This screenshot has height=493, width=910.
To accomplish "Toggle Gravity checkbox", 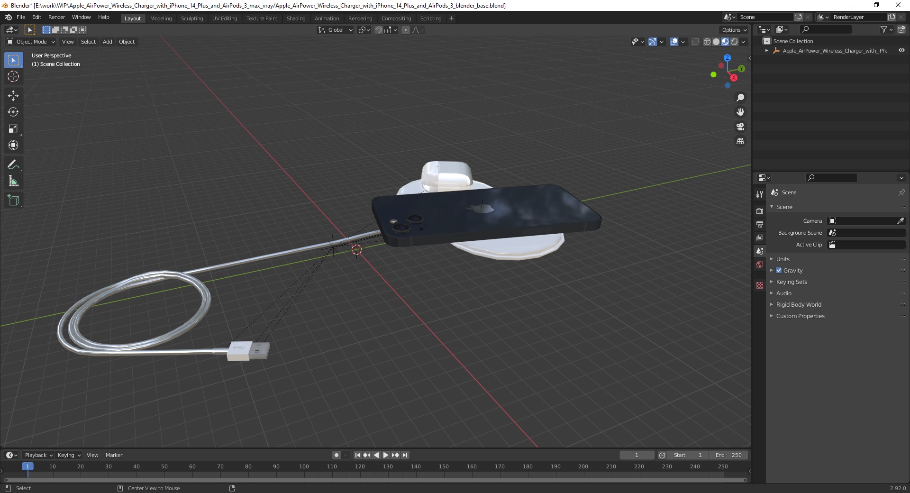I will coord(779,270).
